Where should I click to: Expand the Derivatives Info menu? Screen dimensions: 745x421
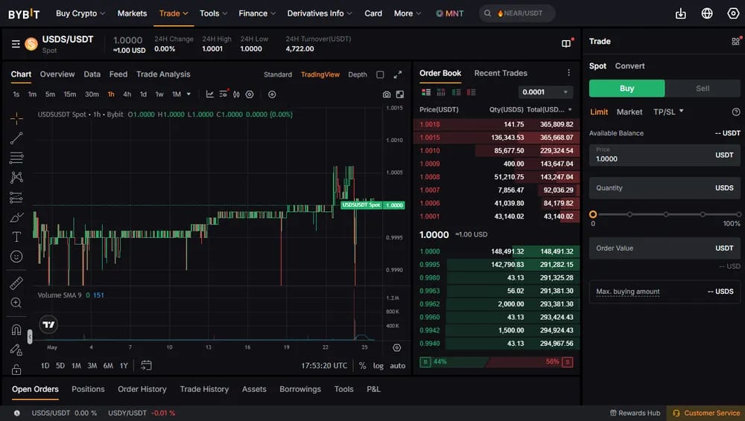coord(320,13)
